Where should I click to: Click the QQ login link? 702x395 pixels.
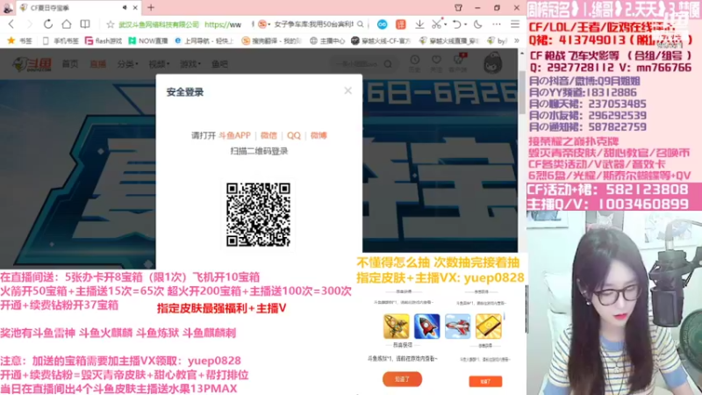[x=294, y=135]
